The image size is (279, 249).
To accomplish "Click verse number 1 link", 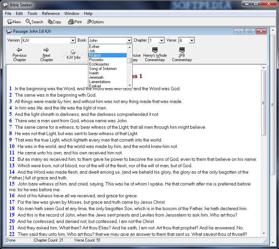I will click(10, 89).
